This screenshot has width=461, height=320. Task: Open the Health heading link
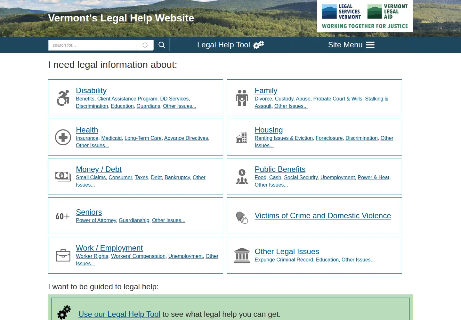pyautogui.click(x=87, y=130)
